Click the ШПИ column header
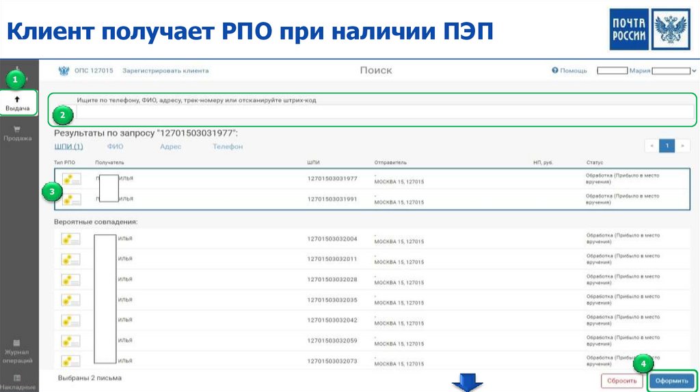Viewport: 700px width, 392px height. tap(313, 163)
